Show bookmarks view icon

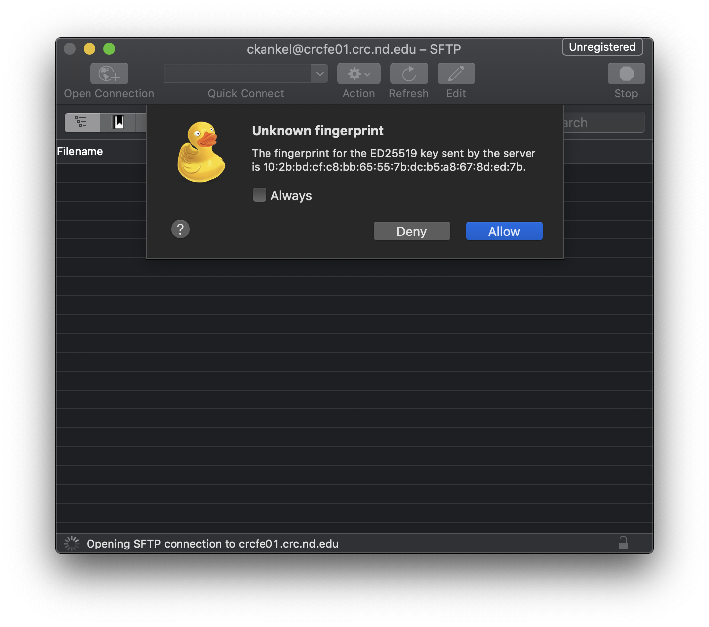[x=118, y=122]
